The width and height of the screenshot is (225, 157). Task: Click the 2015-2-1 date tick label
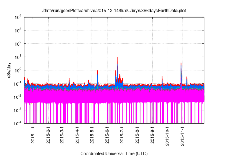click(48, 136)
